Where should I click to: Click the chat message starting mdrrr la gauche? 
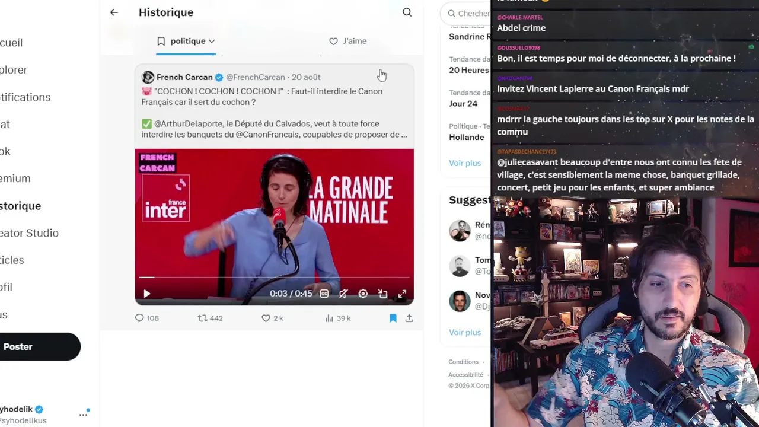[626, 125]
